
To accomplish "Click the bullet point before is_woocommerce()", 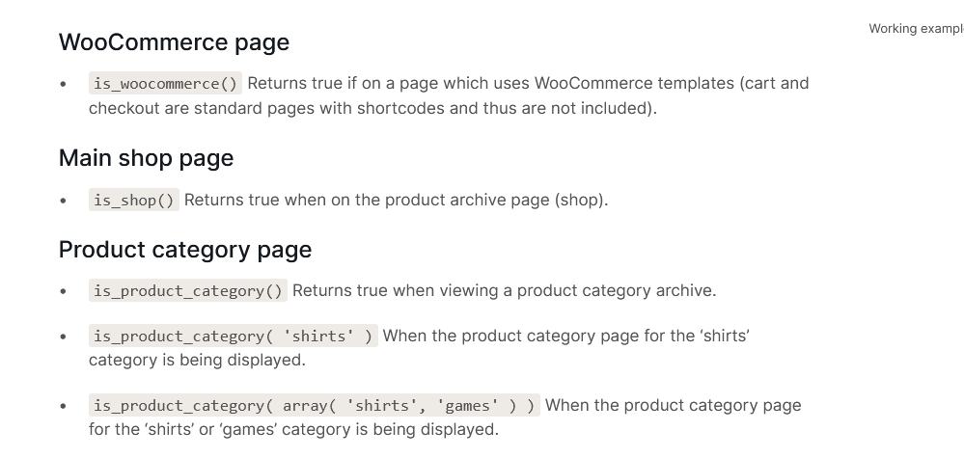I will point(64,84).
